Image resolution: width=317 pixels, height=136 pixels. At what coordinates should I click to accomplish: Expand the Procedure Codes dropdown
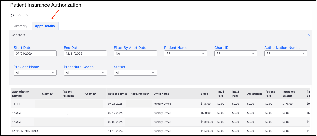coord(85,73)
